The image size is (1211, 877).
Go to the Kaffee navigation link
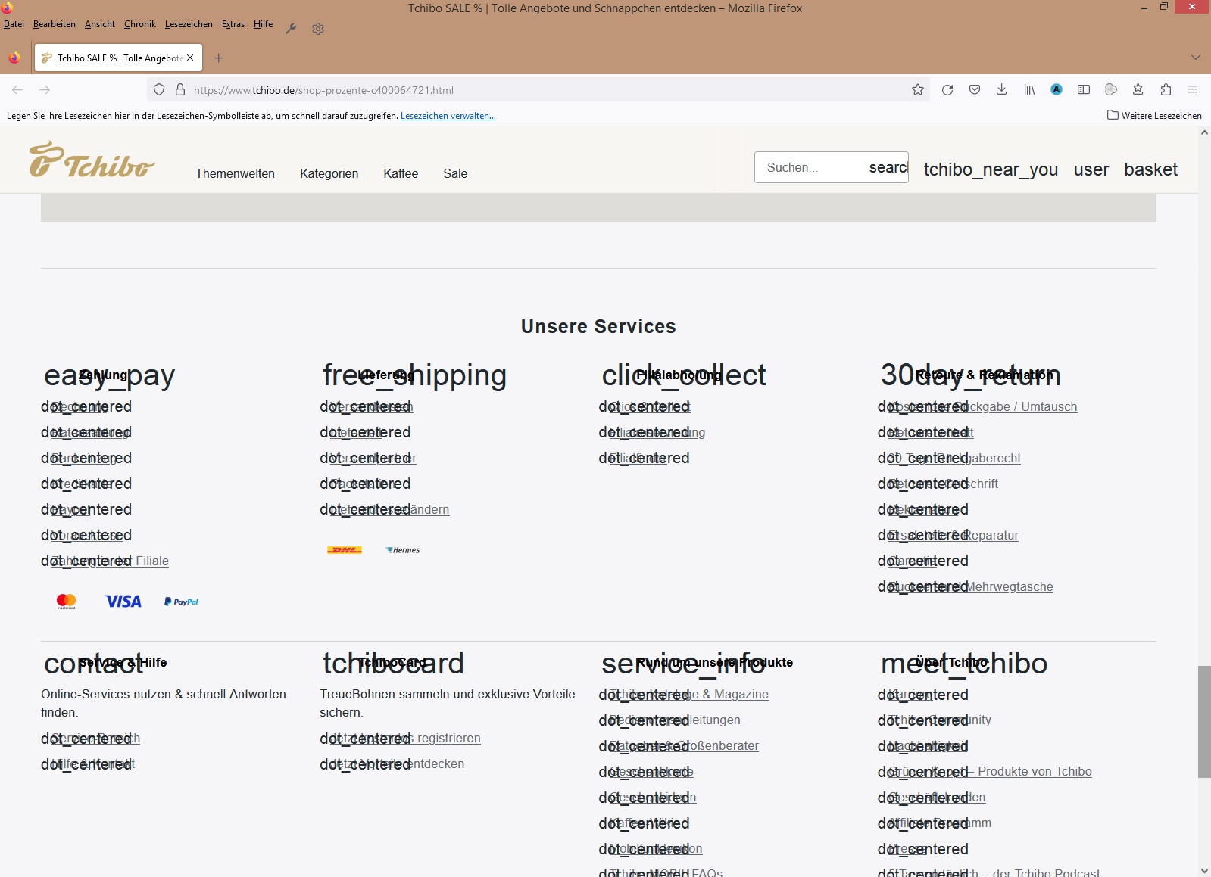[401, 173]
